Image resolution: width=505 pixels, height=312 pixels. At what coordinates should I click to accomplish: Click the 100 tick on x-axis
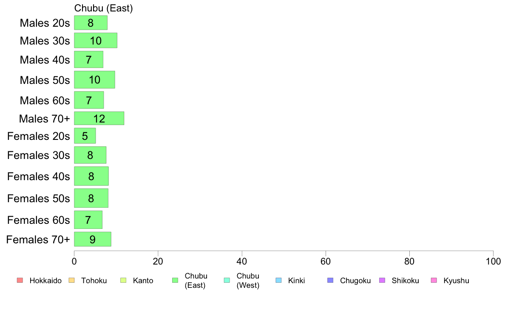point(493,261)
